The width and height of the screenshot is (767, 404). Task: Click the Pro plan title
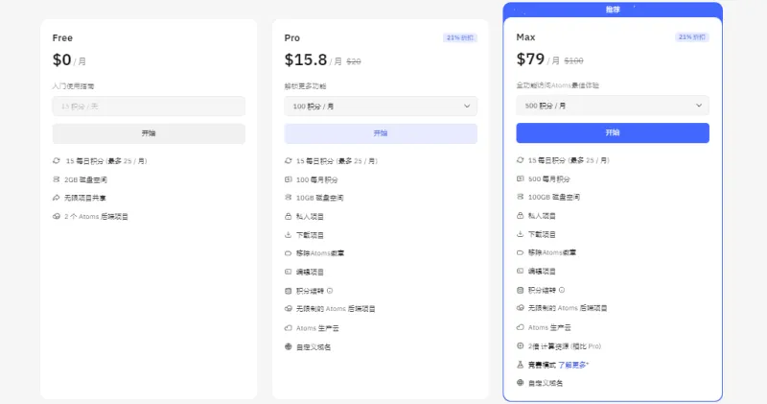[x=292, y=37]
